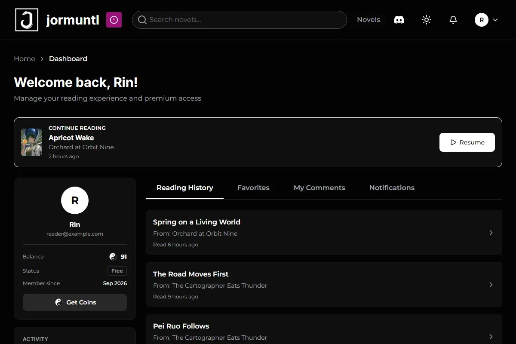Click the Rin profile name
The height and width of the screenshot is (344, 516).
click(x=75, y=224)
